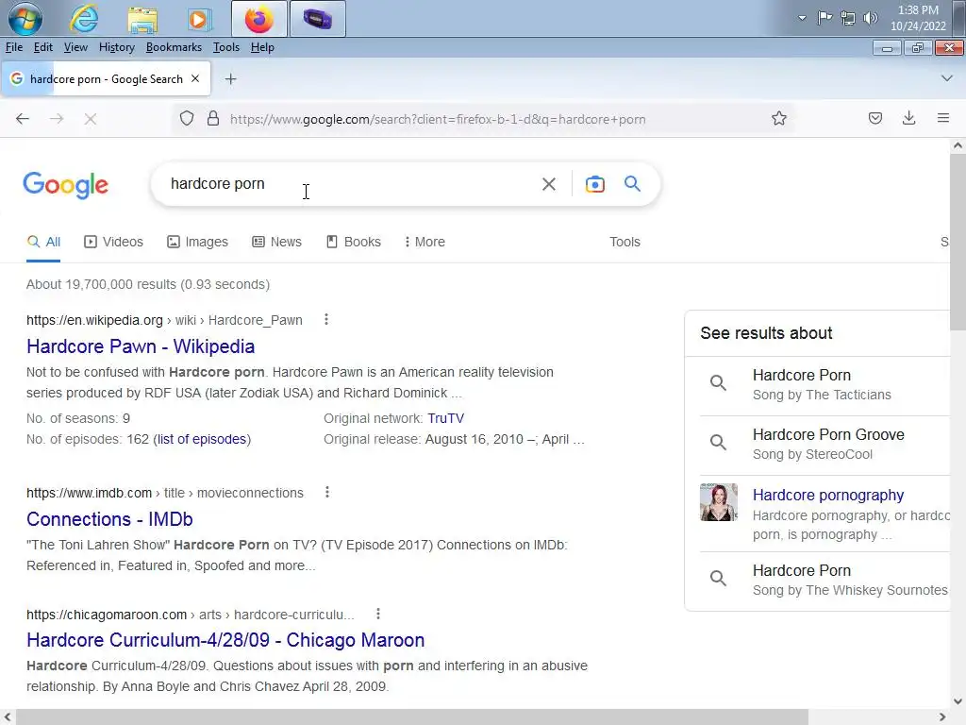This screenshot has width=966, height=725.
Task: Follow the TruTV network link
Action: pyautogui.click(x=445, y=418)
